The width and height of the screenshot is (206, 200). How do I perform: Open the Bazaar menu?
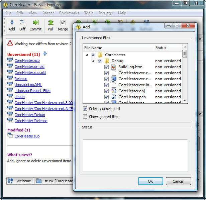[48, 13]
